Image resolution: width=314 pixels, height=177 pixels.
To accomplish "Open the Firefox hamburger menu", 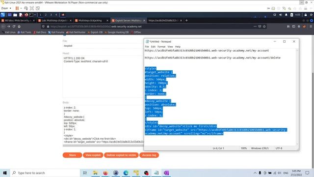I will pyautogui.click(x=311, y=26).
